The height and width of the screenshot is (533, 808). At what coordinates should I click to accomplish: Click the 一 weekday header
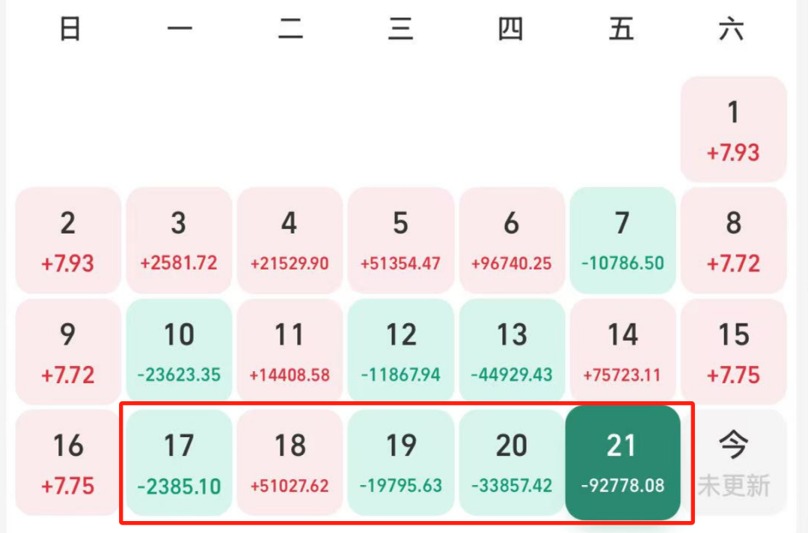point(180,29)
